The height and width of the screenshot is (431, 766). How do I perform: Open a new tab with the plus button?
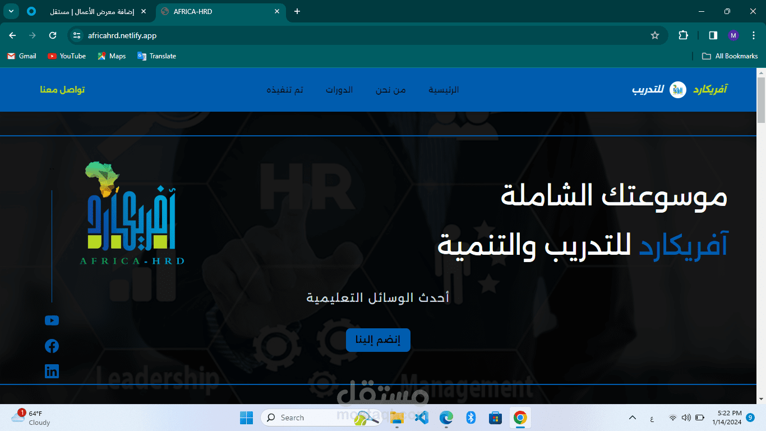(x=297, y=11)
